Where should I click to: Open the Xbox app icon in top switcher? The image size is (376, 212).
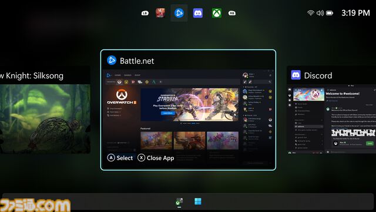(217, 13)
